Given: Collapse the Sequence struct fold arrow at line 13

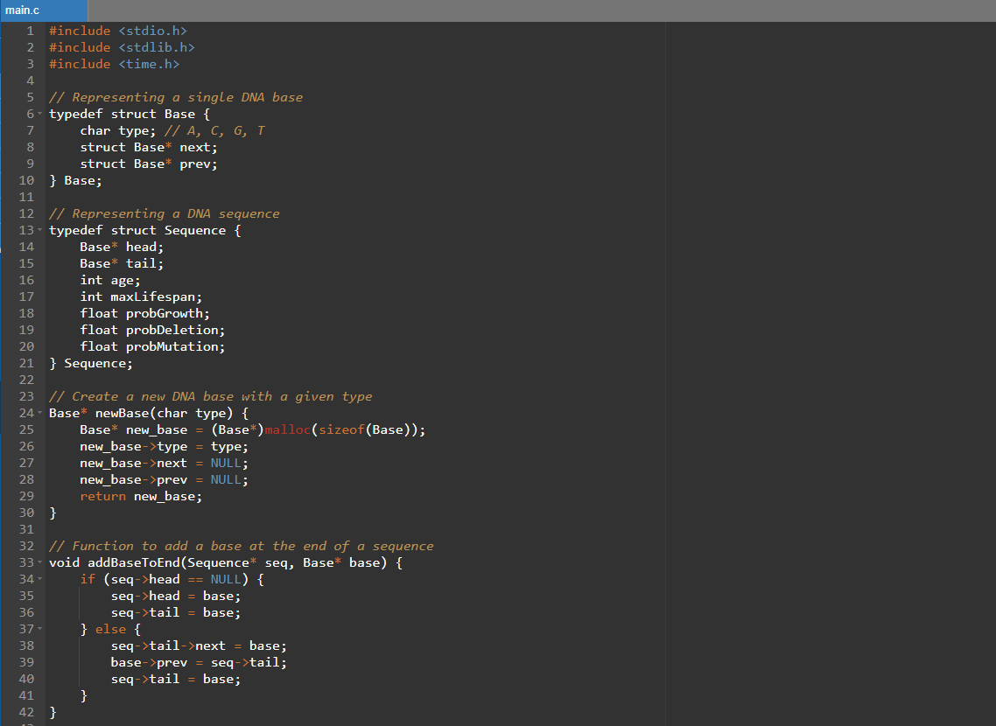Looking at the screenshot, I should (40, 230).
